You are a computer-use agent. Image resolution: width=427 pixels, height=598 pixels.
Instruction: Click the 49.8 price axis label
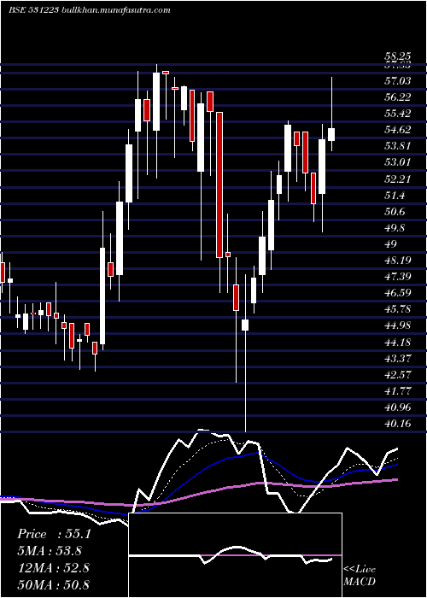pyautogui.click(x=395, y=228)
